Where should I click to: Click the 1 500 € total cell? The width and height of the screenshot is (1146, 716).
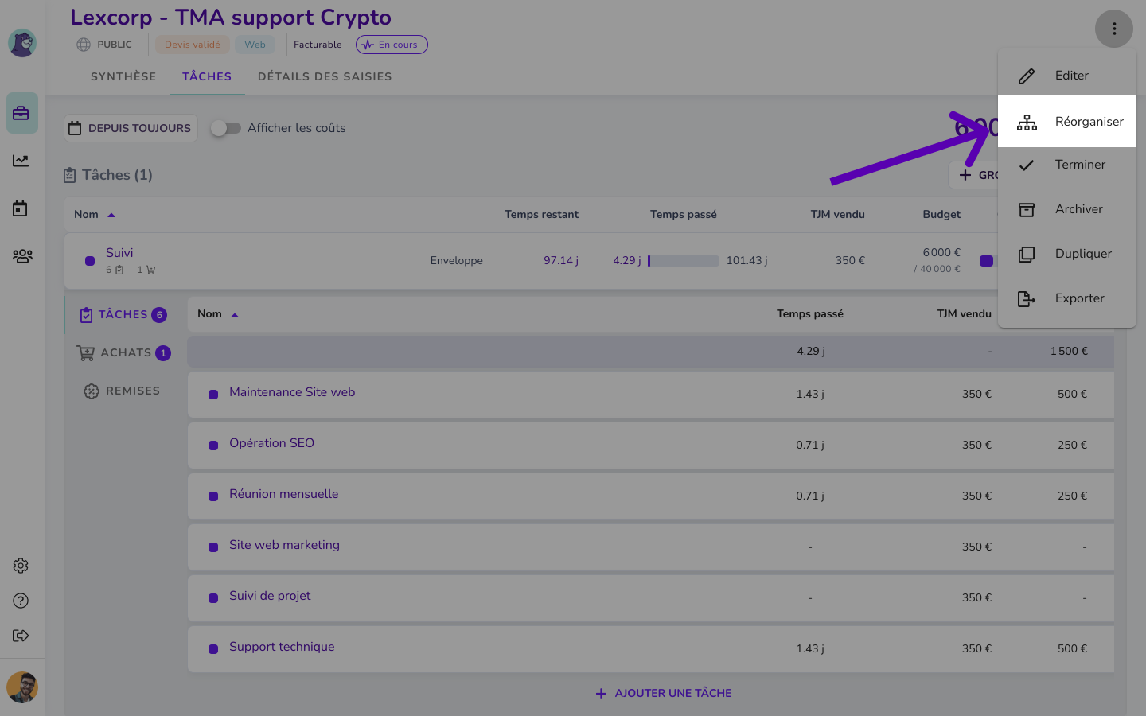coord(1069,352)
